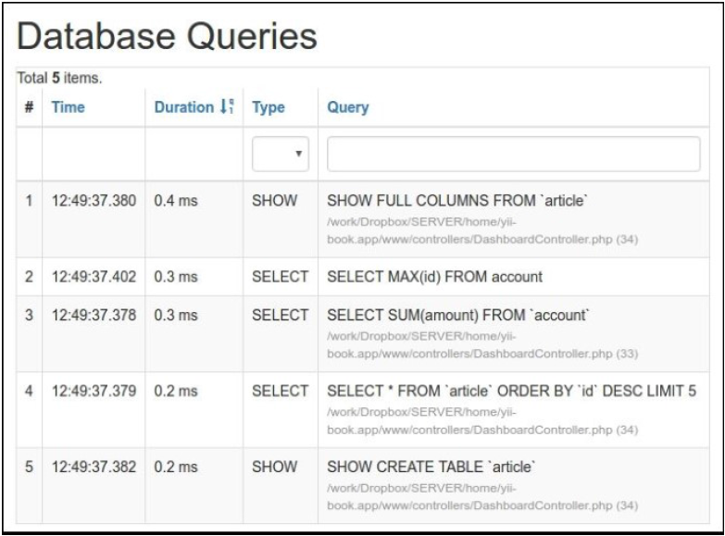Select the SHOW CREATE TABLE `article` query
Image resolution: width=725 pixels, height=536 pixels.
click(x=431, y=467)
